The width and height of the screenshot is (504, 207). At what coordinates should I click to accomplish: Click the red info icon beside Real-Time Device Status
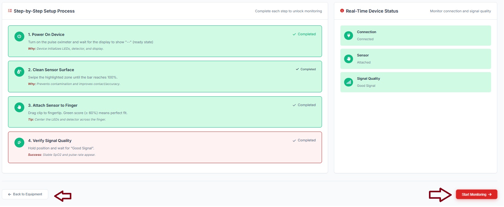342,11
